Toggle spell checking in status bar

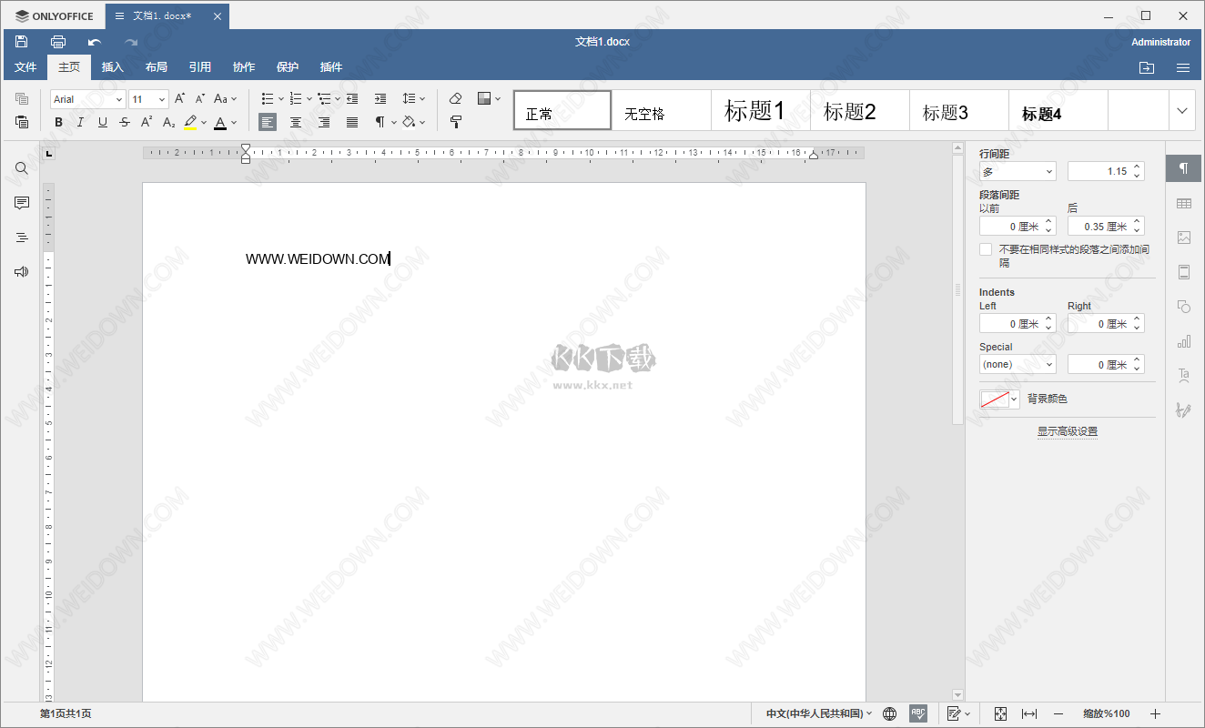[x=918, y=713]
